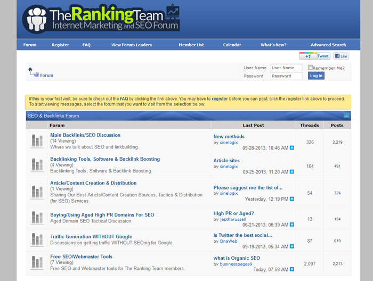Open Buying/Using Aged High PR Domains forum
The width and height of the screenshot is (373, 281).
pos(102,215)
